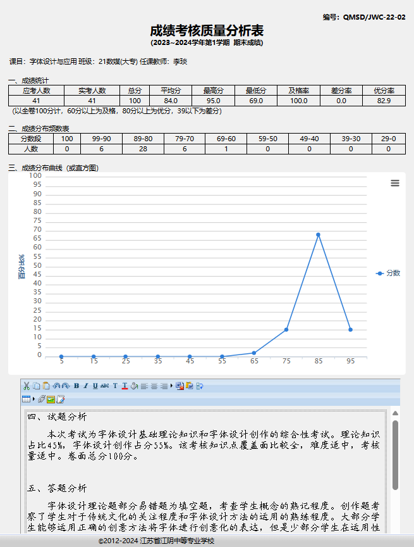The width and height of the screenshot is (414, 547).
Task: Expand the arrow next to alignment icons
Action: [x=171, y=386]
